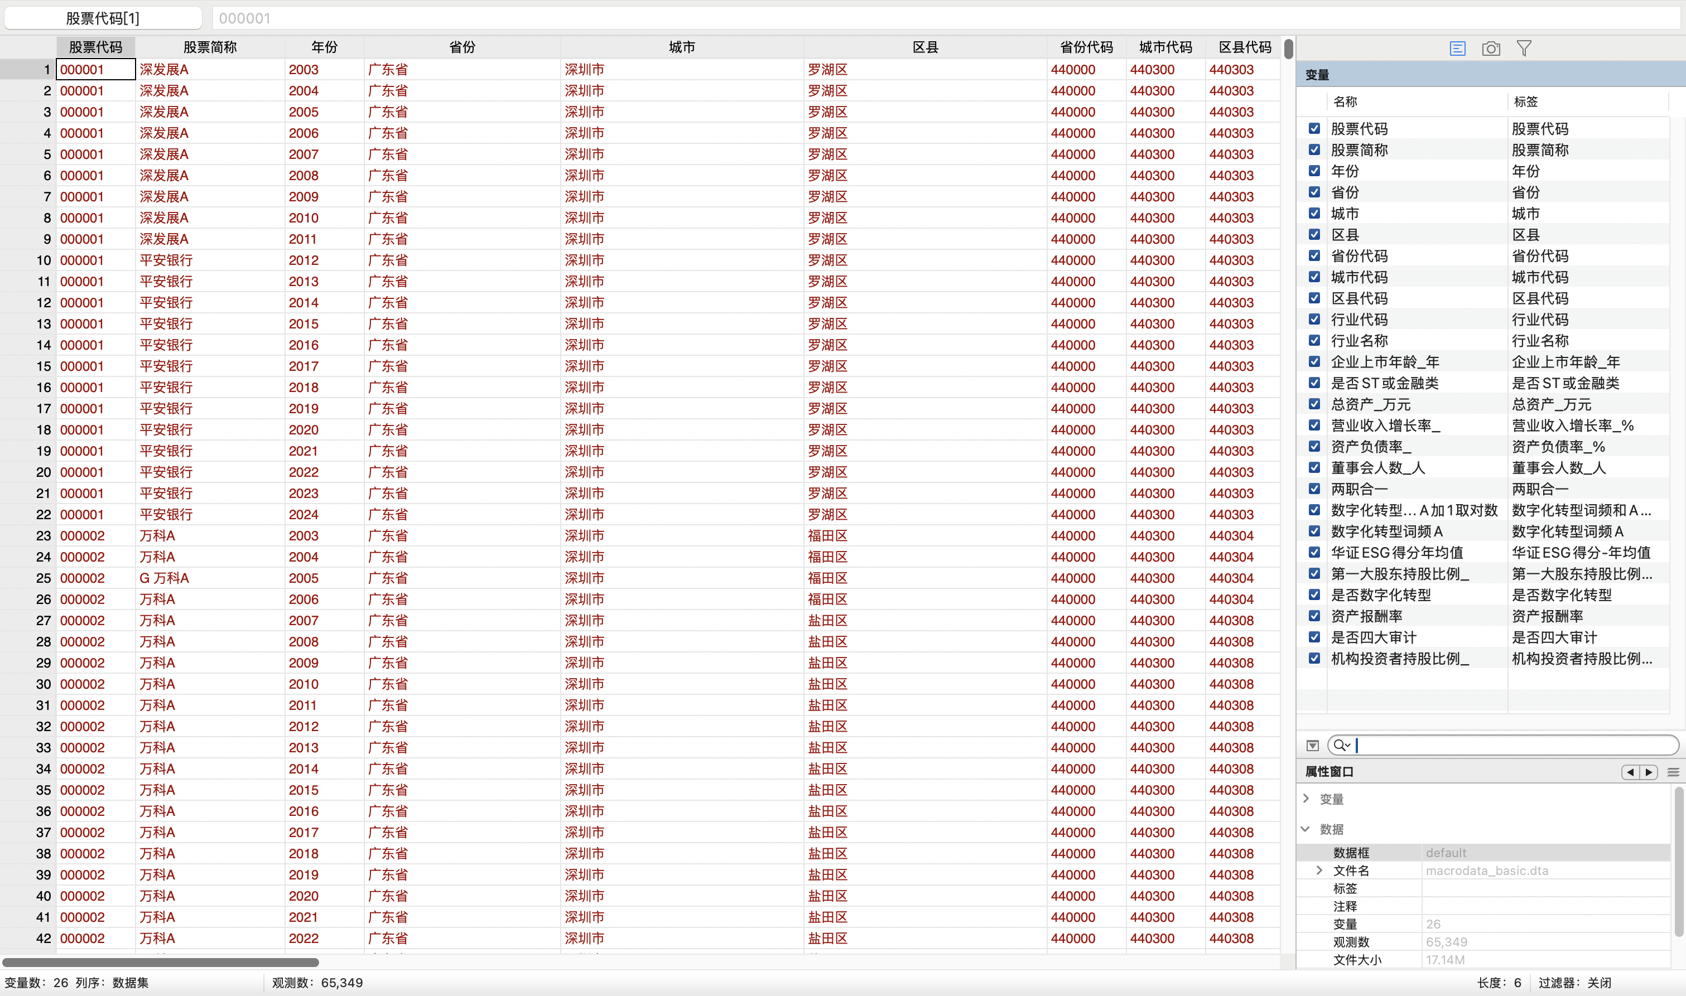Click the 年份 column header
The width and height of the screenshot is (1686, 996).
(324, 47)
